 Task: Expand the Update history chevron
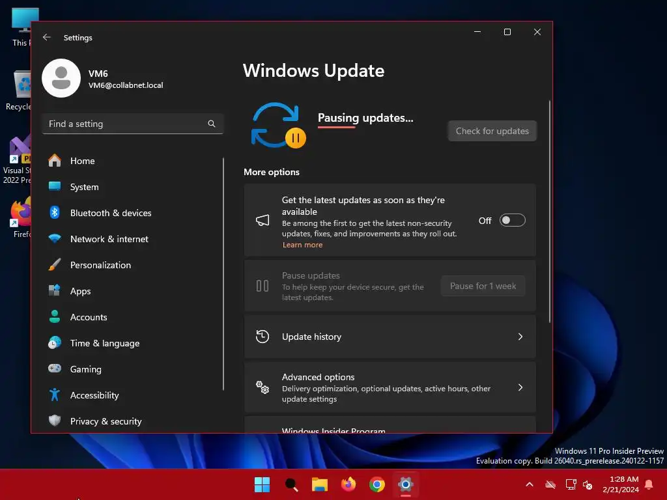[x=520, y=337]
